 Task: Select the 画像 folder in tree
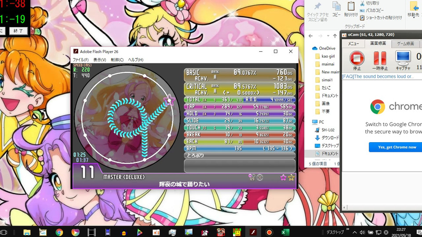(322, 104)
